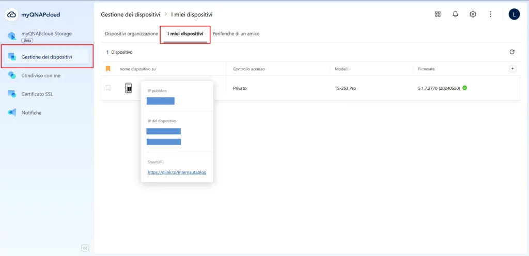Switch to Periferiche di un amico tab
Viewport: 529px width, 256px height.
236,34
